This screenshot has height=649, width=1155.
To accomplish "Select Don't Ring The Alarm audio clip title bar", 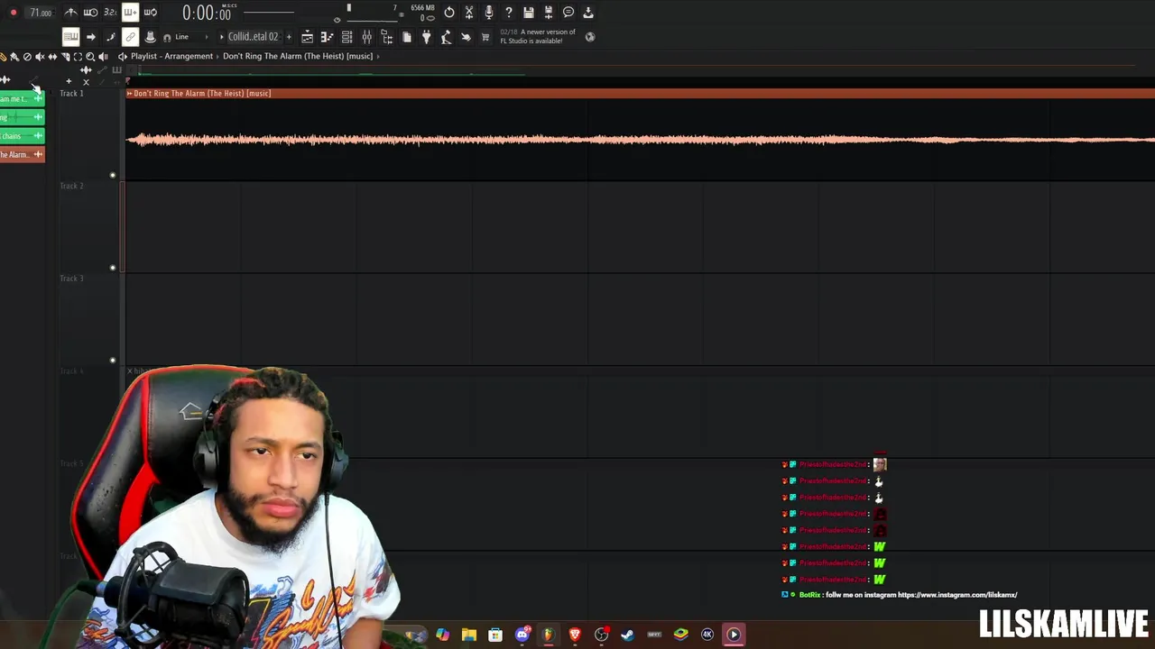I will point(640,93).
